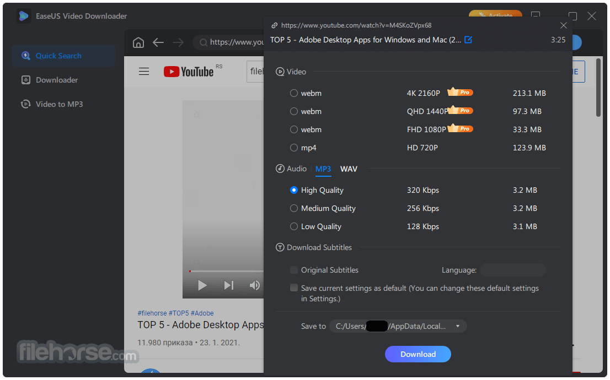Click the YouTube logo
The height and width of the screenshot is (380, 610).
click(189, 72)
